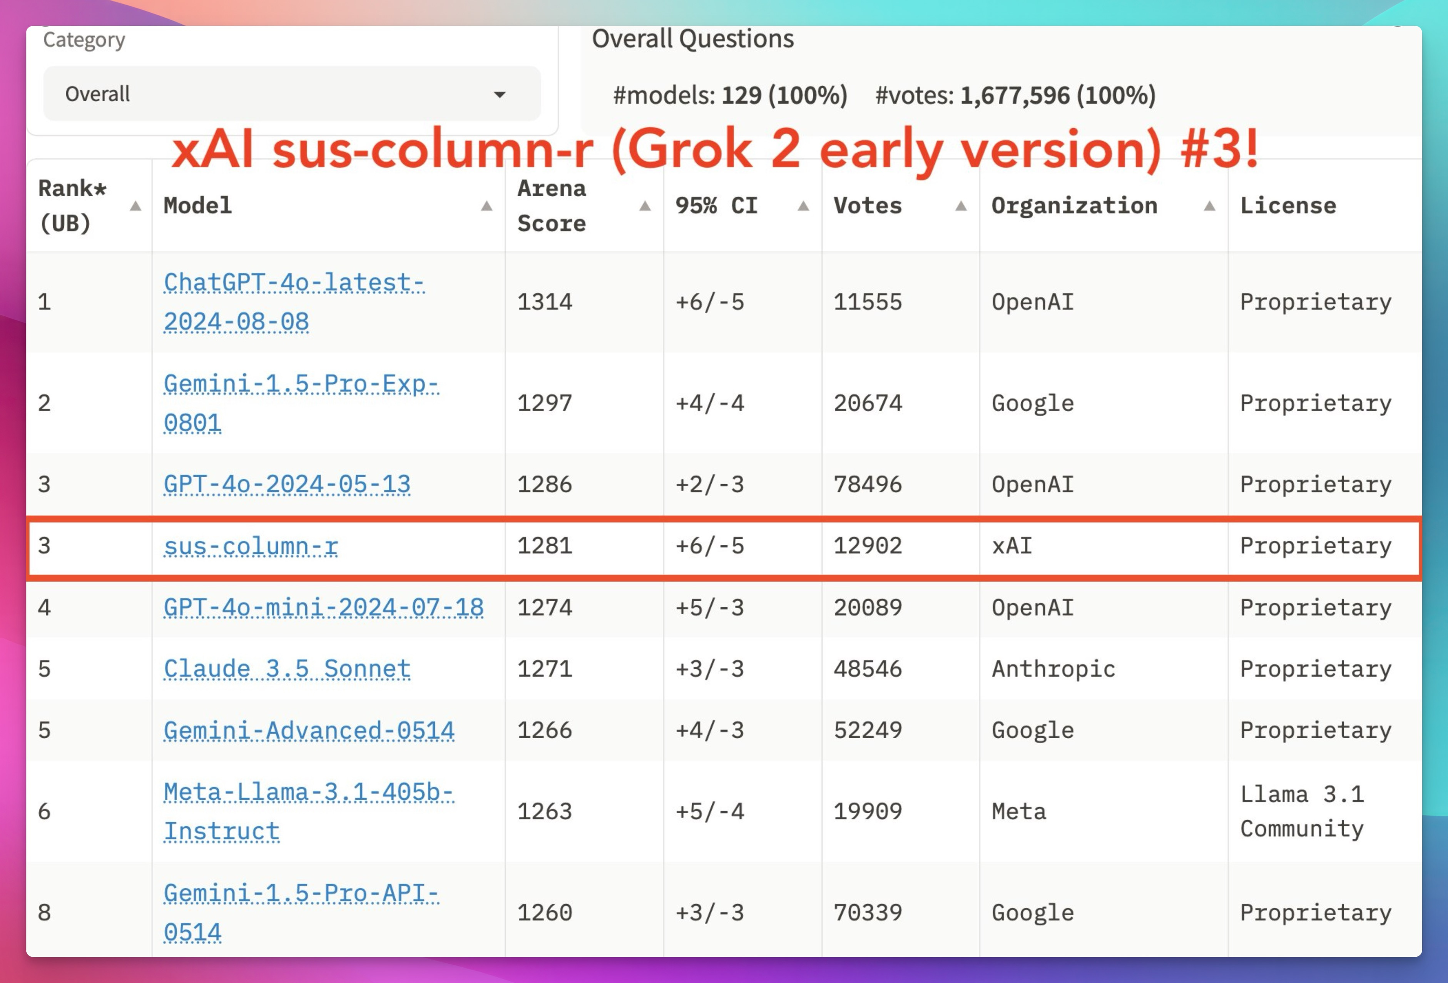Select Arena Score value 1281
1448x983 pixels.
pyautogui.click(x=545, y=546)
